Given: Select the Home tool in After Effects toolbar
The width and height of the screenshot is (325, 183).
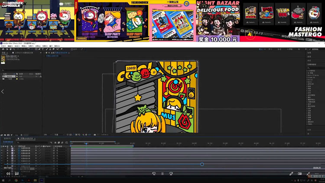Looking at the screenshot, I should (2, 49).
